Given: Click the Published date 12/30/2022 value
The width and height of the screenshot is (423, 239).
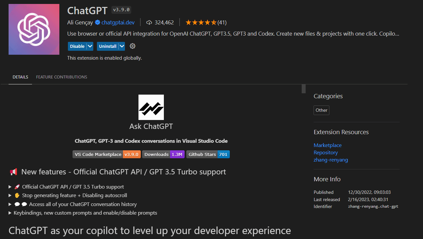Looking at the screenshot, I should coord(369,192).
